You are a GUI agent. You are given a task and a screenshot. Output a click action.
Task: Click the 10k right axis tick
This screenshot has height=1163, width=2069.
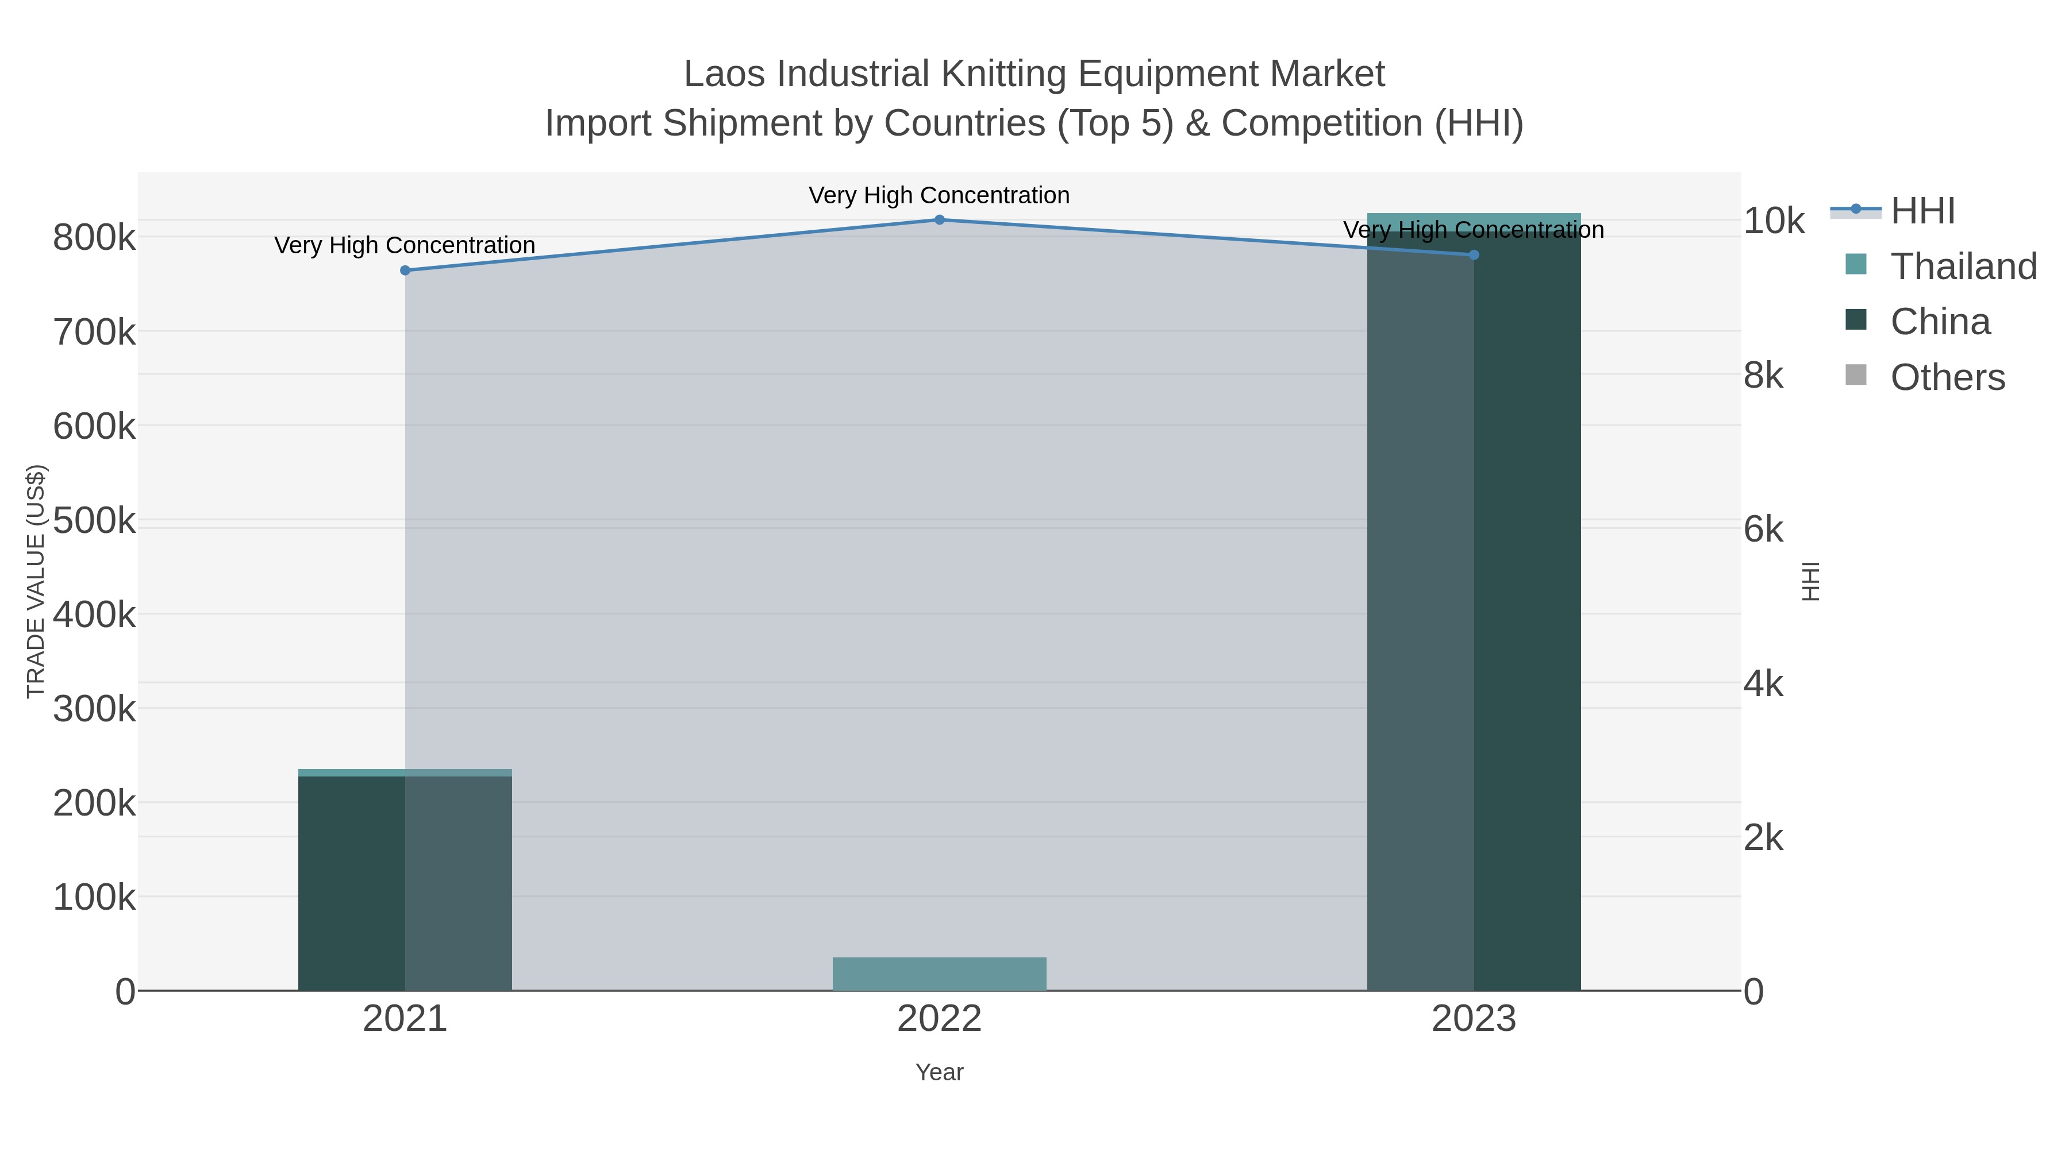tap(1774, 221)
